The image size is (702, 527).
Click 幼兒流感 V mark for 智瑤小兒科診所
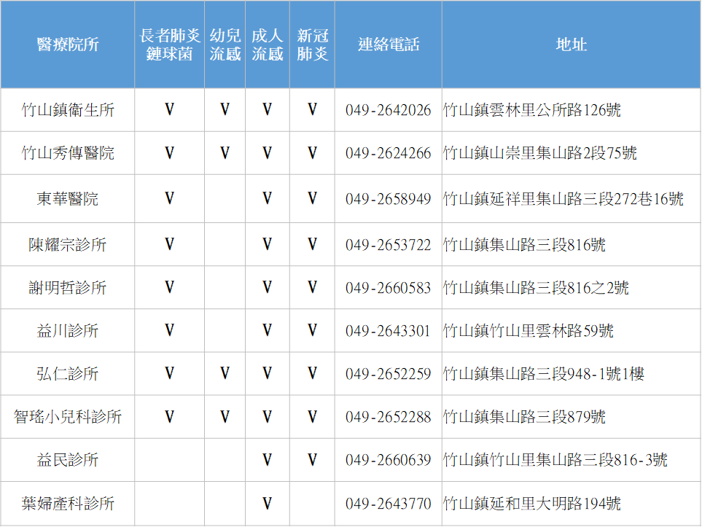pos(225,417)
